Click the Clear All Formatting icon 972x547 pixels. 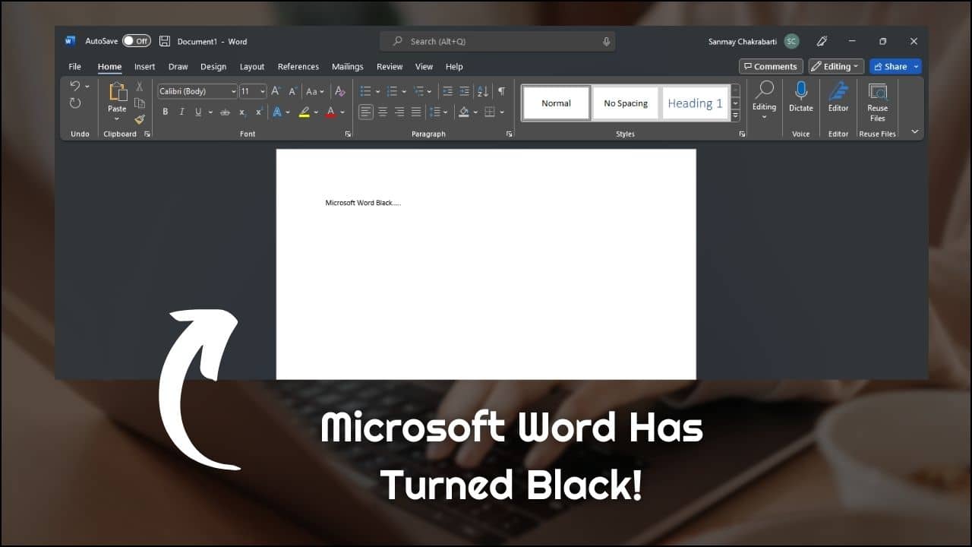[x=340, y=91]
